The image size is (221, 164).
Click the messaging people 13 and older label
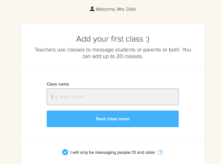(113, 152)
